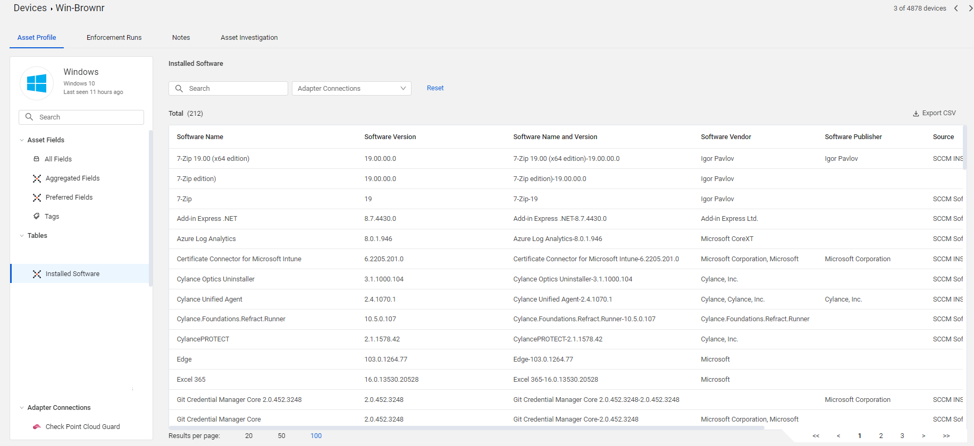Go to results page 1
Screen dimensions: 974x446
tap(860, 436)
